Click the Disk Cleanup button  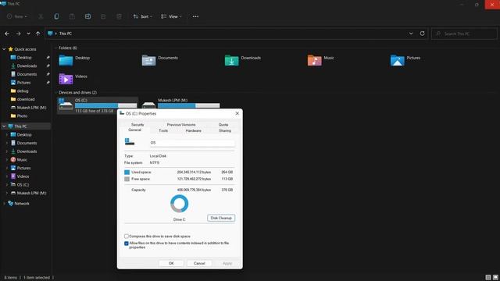(x=221, y=218)
